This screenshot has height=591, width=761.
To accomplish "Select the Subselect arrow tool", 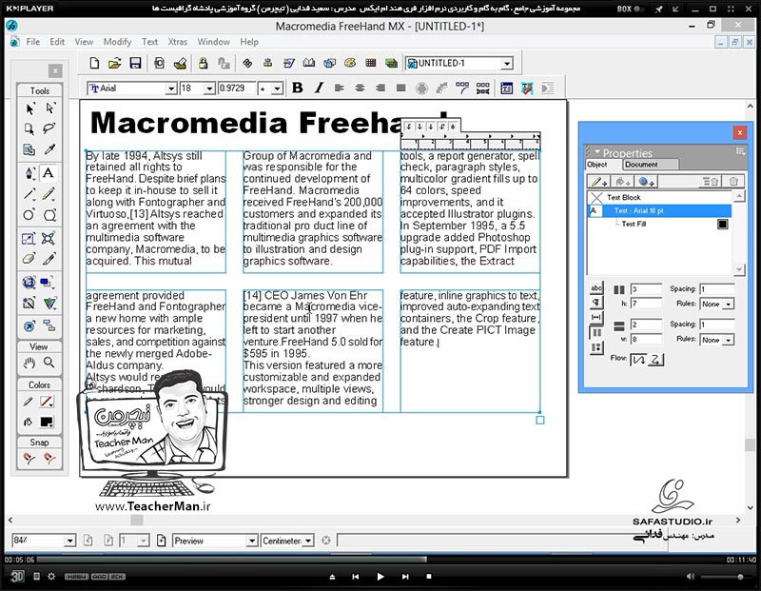I will click(49, 108).
